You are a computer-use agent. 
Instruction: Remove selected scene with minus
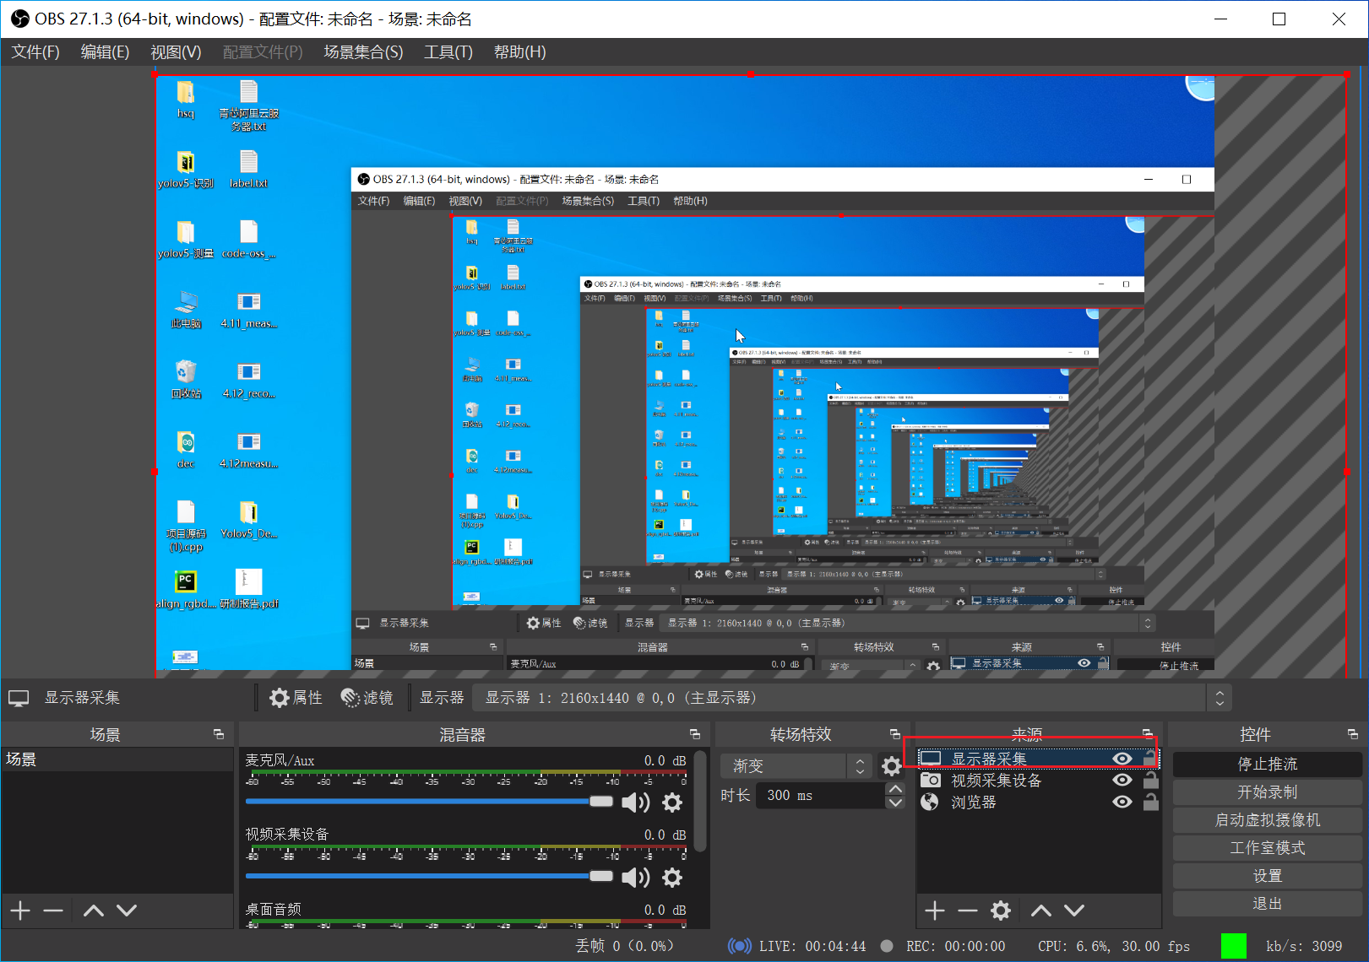click(x=53, y=911)
